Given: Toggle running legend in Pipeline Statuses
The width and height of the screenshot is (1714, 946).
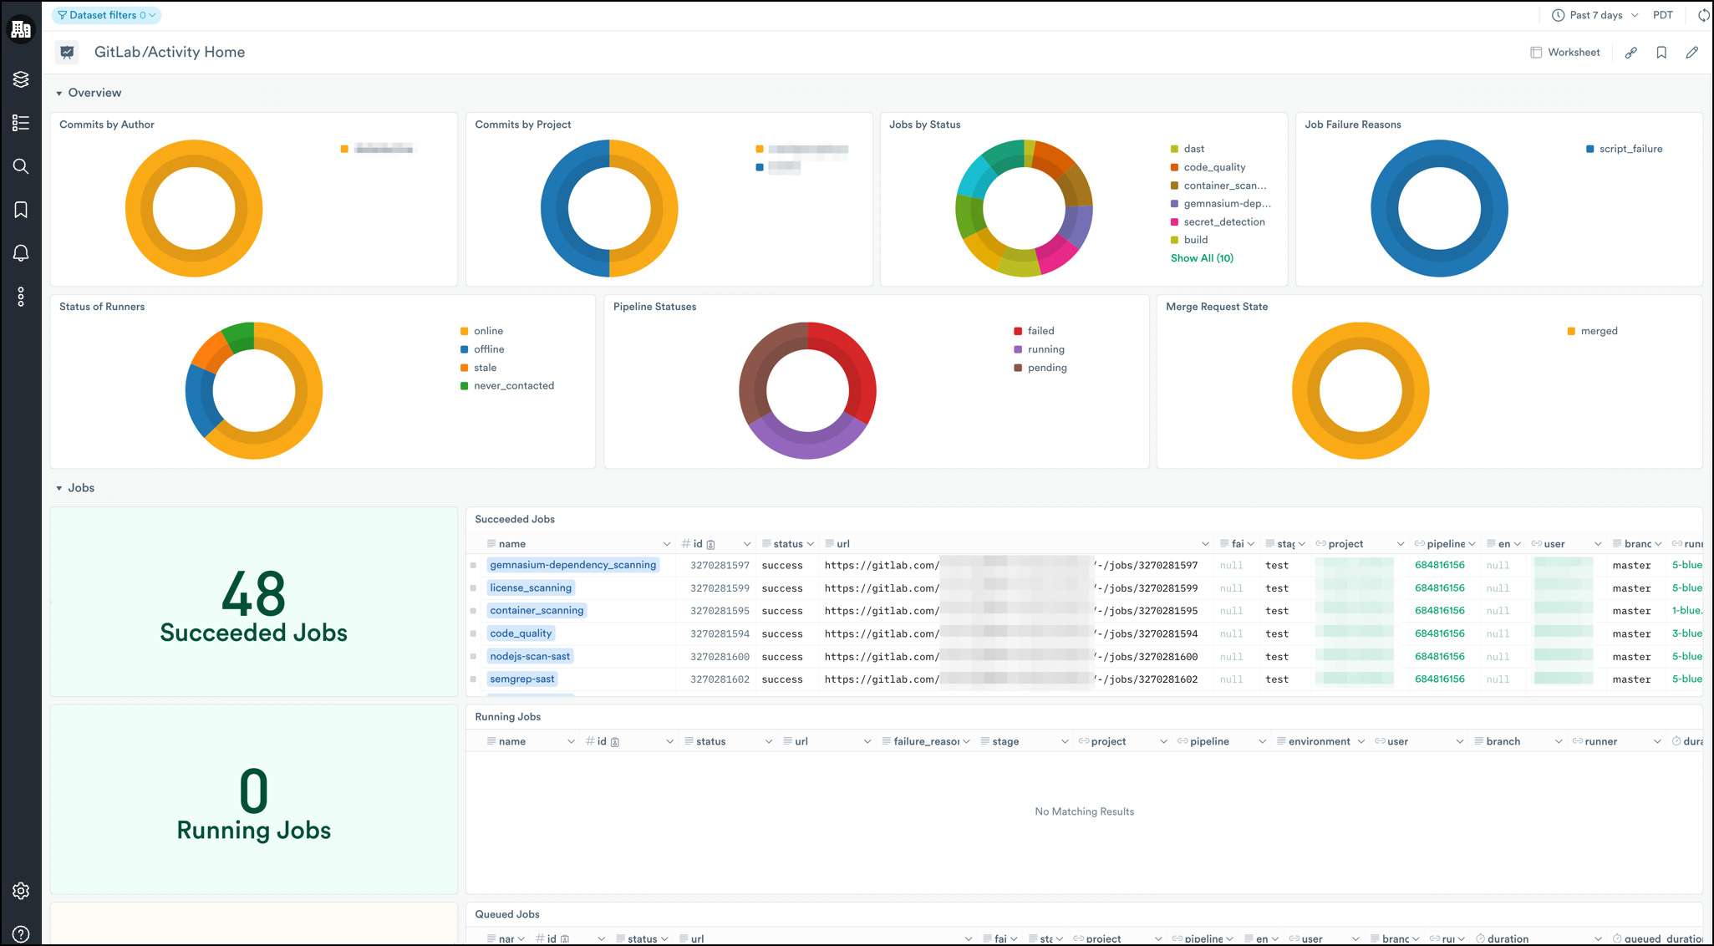Looking at the screenshot, I should point(1039,349).
